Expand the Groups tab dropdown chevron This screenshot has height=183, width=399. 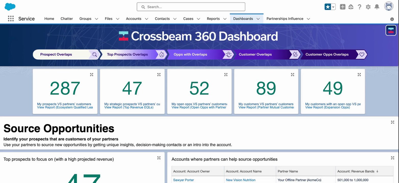(96, 19)
